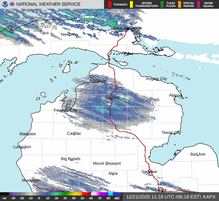219x201 pixels.
Task: Click the Newberry label in Upper Peninsula
Action: point(69,34)
